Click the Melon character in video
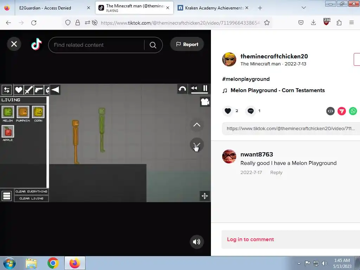The image size is (360, 270). pyautogui.click(x=102, y=130)
